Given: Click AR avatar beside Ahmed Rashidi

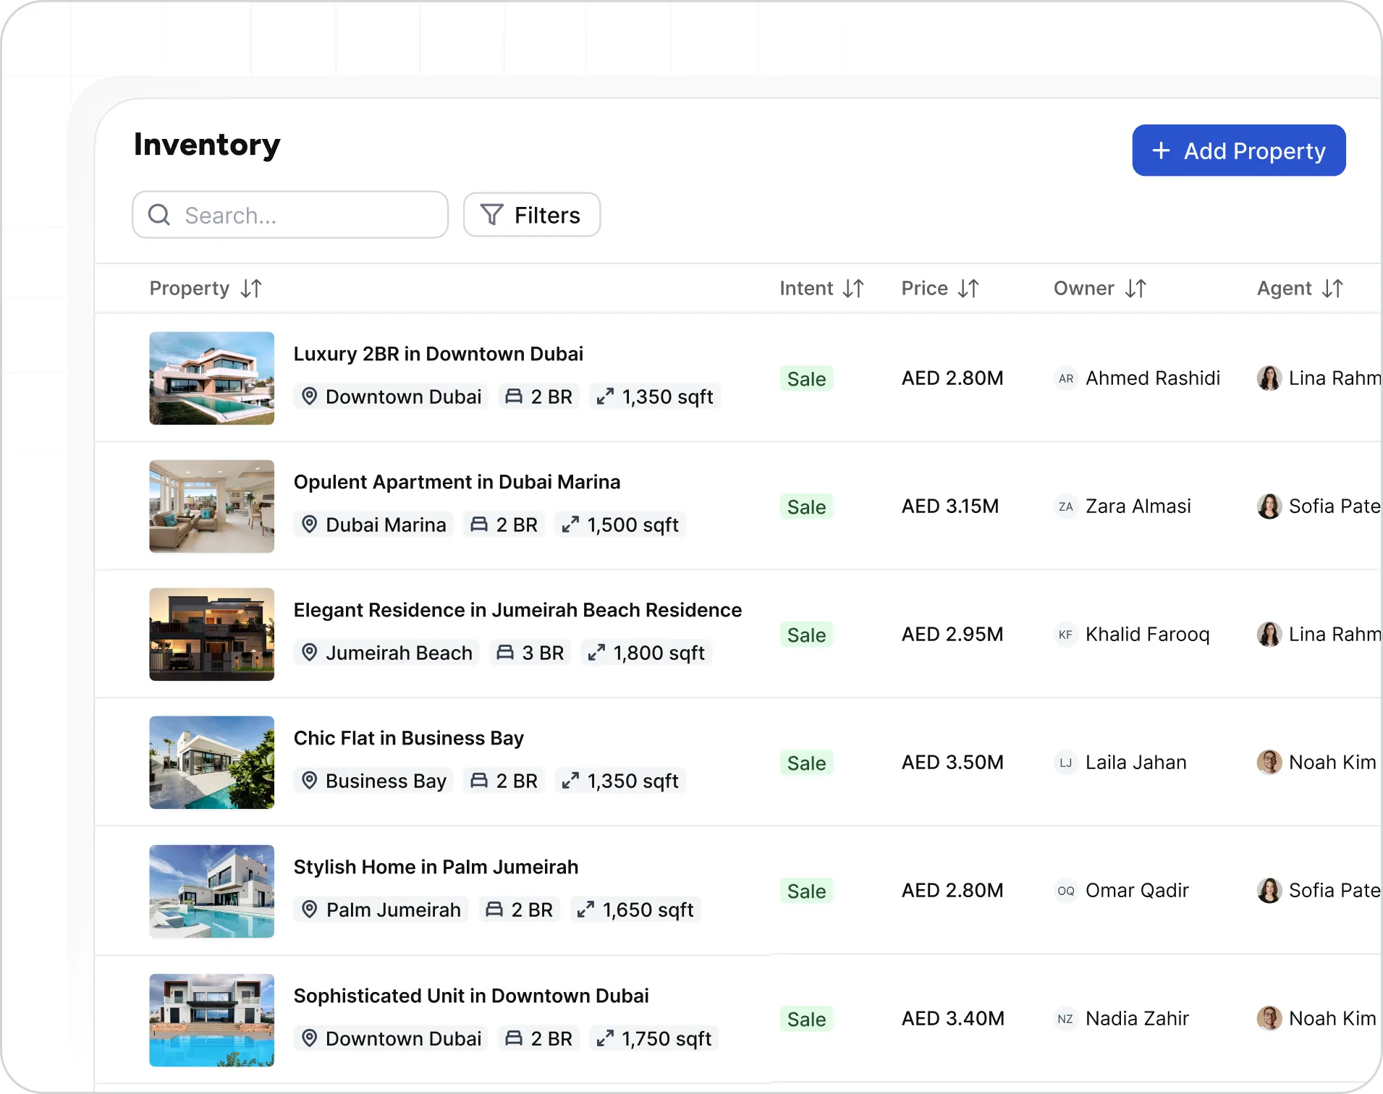Looking at the screenshot, I should tap(1066, 378).
